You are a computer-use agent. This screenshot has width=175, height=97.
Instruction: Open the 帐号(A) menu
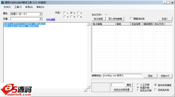coord(29,7)
